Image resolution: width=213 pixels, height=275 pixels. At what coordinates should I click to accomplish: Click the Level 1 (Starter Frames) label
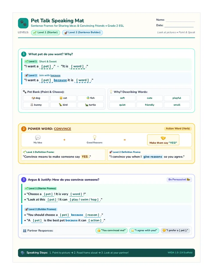click(x=40, y=188)
